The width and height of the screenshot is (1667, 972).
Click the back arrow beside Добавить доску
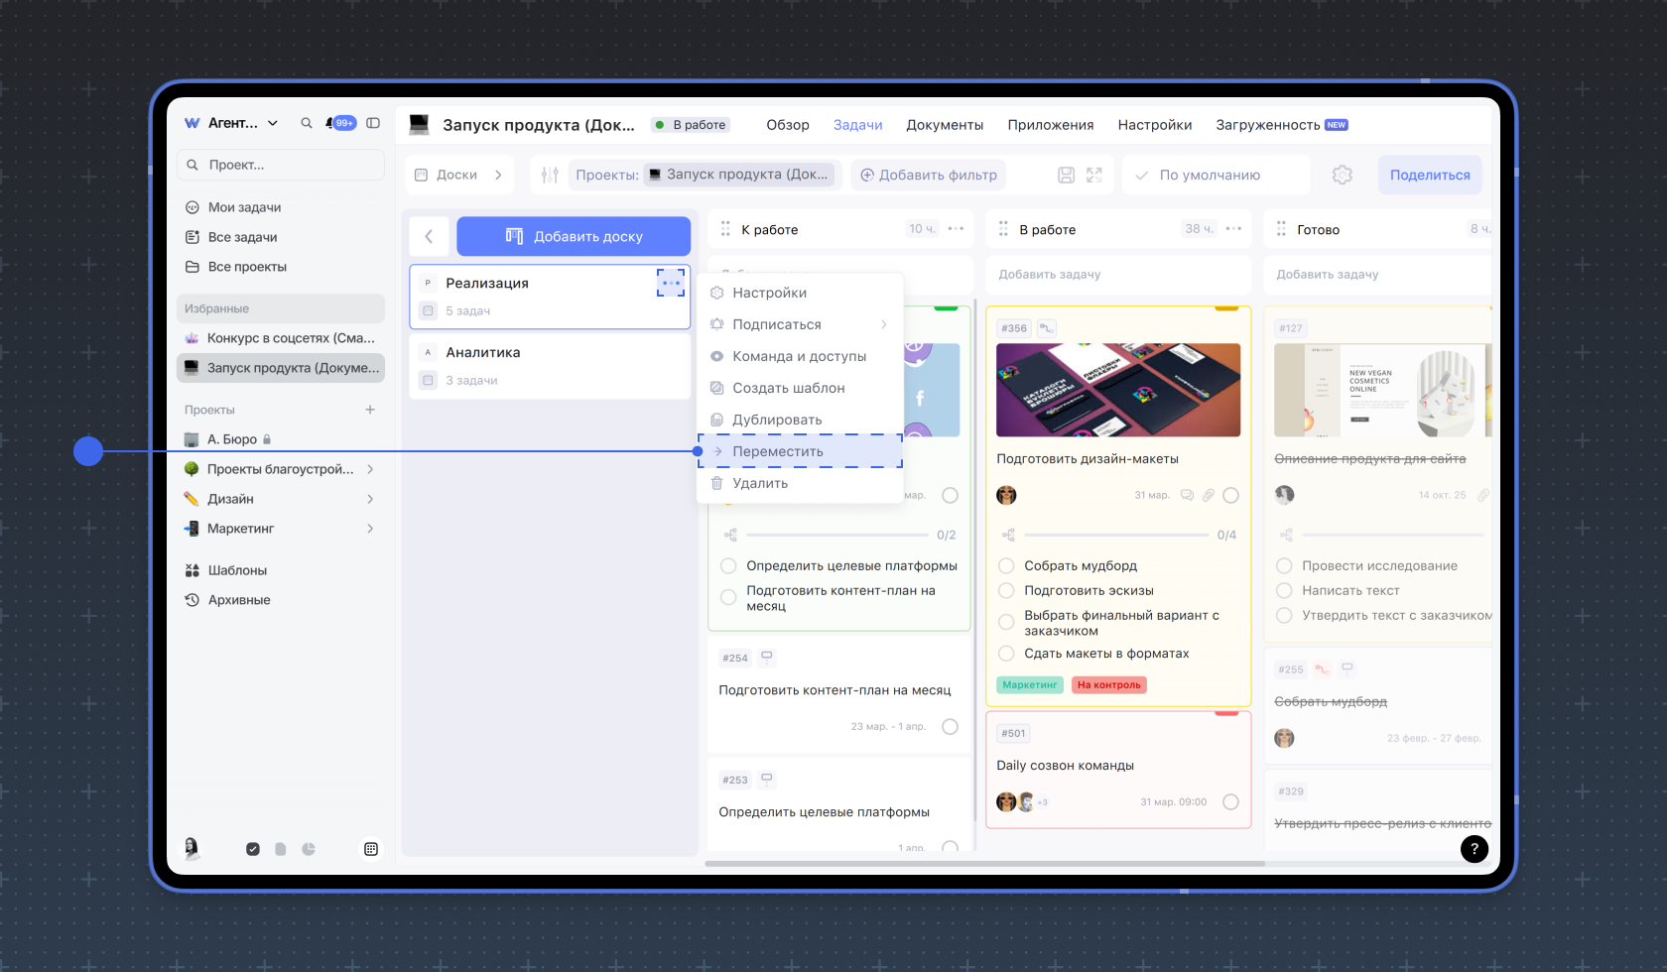click(429, 236)
